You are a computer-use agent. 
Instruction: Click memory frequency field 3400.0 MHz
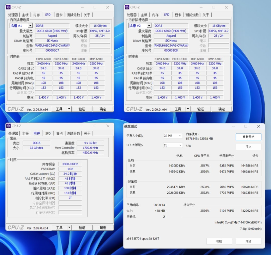click(x=70, y=164)
